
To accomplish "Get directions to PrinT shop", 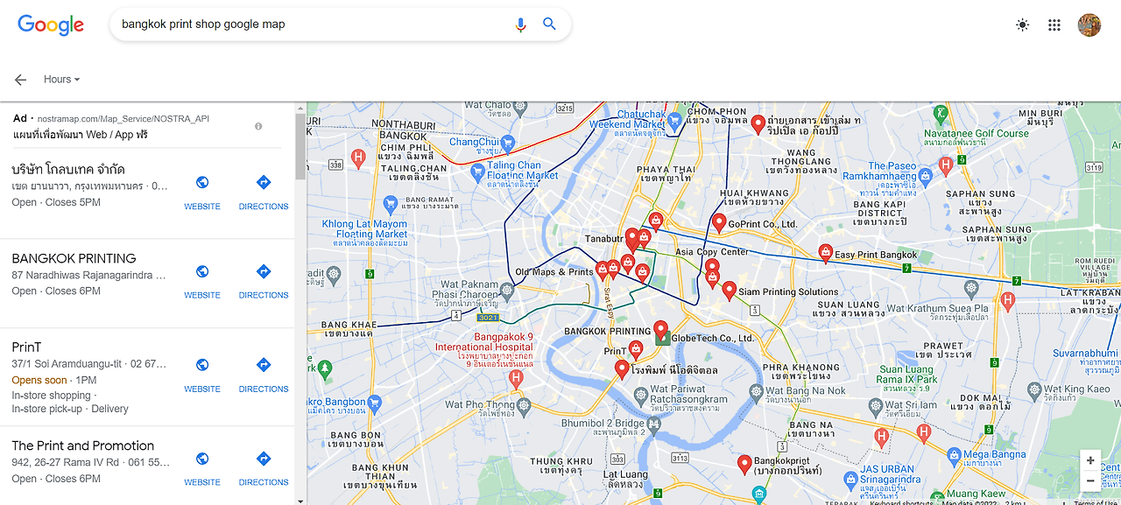I will tap(264, 374).
